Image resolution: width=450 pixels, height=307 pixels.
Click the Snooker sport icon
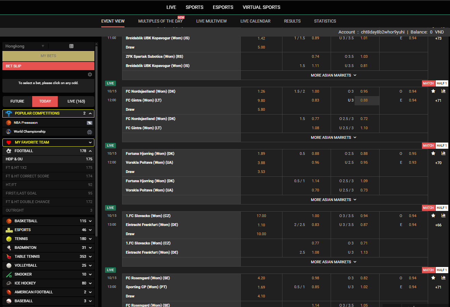click(9, 274)
